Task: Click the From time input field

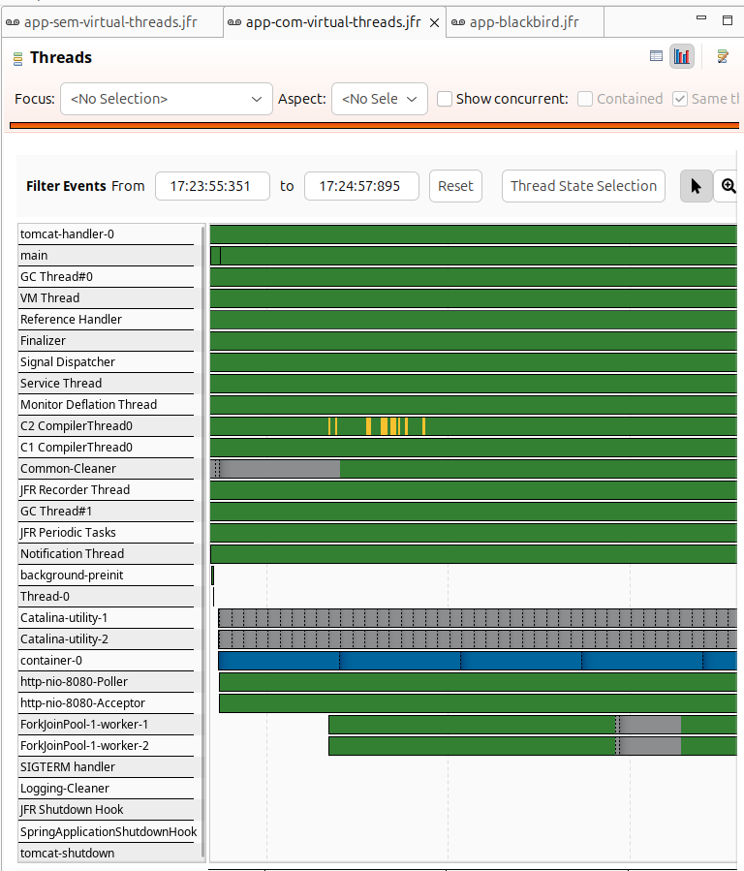Action: coord(212,186)
